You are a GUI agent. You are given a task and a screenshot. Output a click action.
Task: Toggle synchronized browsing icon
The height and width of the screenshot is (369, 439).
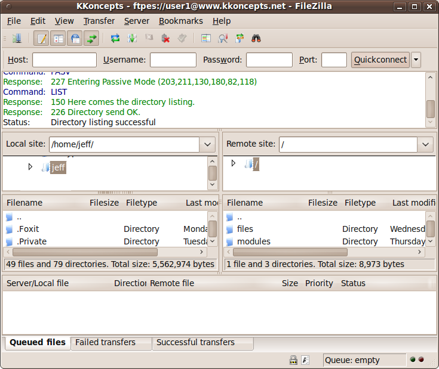[x=240, y=38]
